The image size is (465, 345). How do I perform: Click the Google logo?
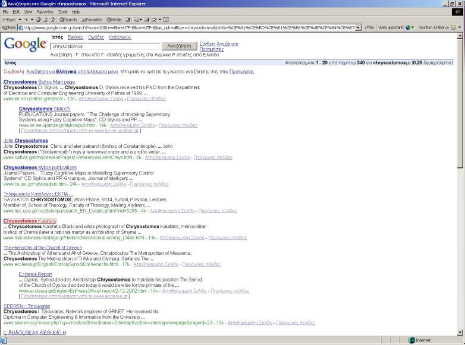pyautogui.click(x=25, y=45)
